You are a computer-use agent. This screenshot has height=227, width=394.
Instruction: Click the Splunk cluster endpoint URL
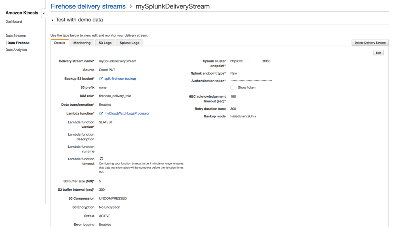250,61
